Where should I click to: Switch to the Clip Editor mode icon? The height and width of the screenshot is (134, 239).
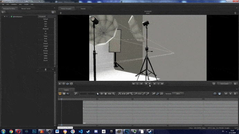(x=60, y=94)
